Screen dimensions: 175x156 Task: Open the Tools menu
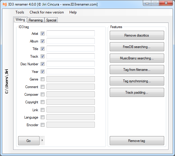point(20,12)
